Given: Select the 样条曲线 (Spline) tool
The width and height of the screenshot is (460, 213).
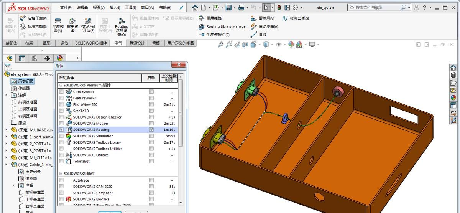Looking at the screenshot, I should point(295,18).
